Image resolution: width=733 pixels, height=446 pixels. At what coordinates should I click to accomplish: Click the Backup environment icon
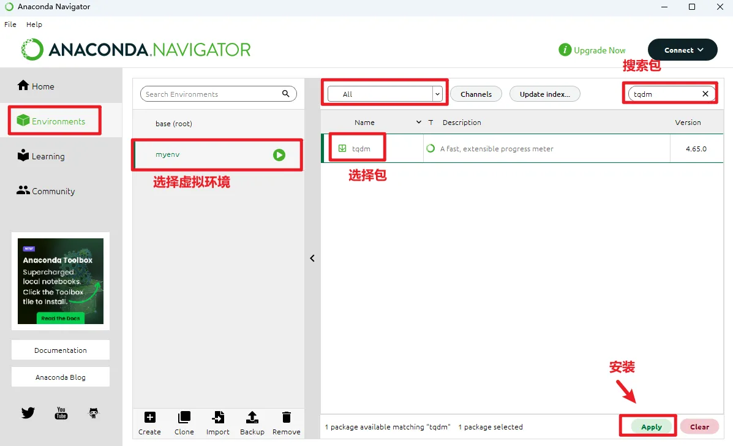coord(252,417)
